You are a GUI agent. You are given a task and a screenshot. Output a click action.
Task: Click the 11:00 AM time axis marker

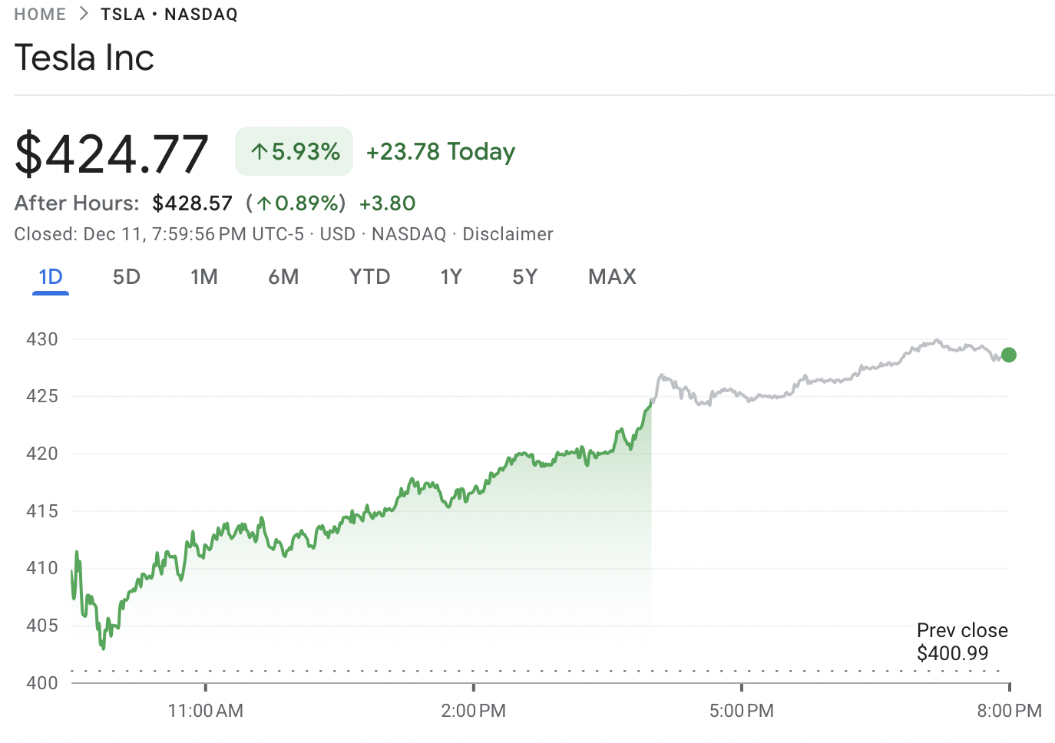[x=206, y=711]
